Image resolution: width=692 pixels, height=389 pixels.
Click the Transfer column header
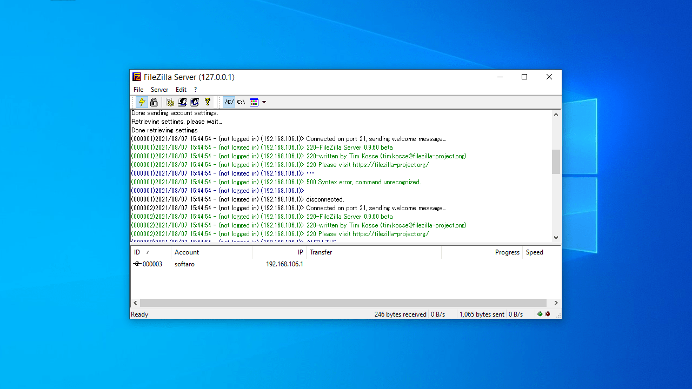coord(374,252)
